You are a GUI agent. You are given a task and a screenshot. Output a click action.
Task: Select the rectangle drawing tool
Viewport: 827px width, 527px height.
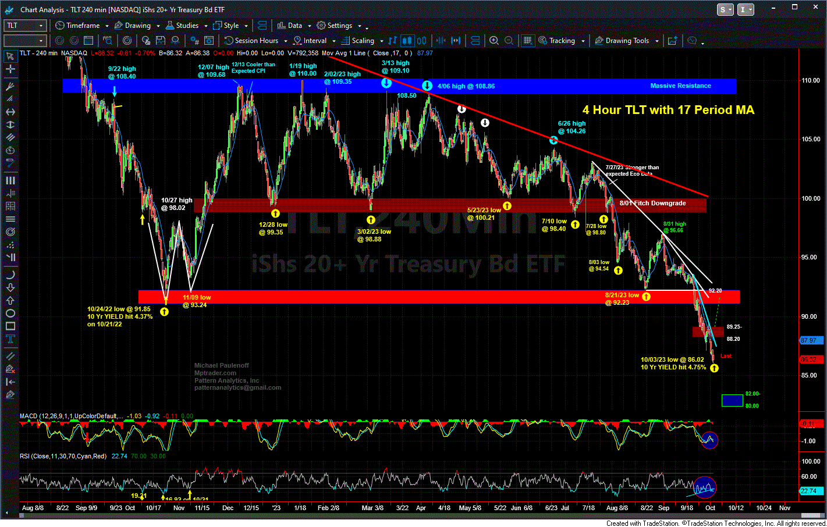(10, 326)
